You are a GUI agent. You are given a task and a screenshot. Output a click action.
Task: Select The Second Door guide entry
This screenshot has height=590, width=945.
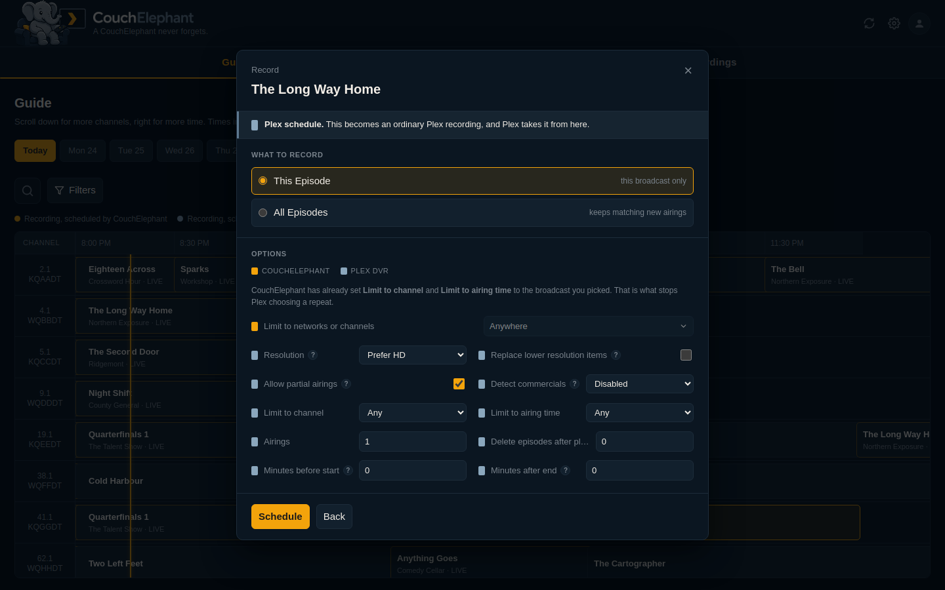click(156, 358)
